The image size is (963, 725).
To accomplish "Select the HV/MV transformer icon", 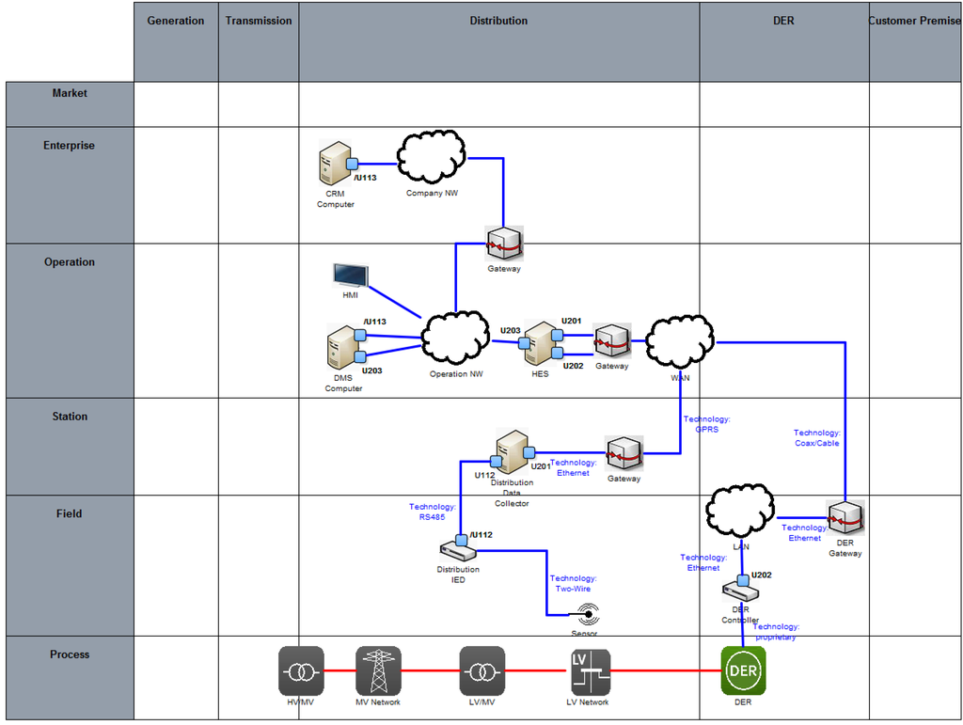I will coord(301,671).
